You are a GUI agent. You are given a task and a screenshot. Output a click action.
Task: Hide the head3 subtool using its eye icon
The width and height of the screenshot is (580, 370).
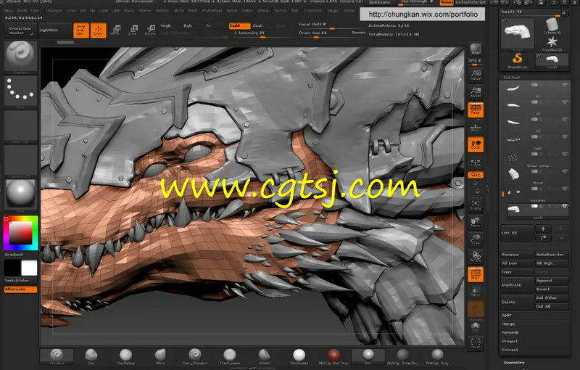click(x=565, y=206)
